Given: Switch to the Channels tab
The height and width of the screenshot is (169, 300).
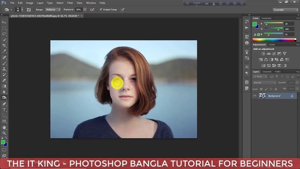Looking at the screenshot, I should coord(267,72).
